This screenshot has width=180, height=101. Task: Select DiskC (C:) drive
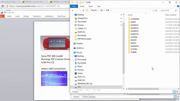pos(81,77)
